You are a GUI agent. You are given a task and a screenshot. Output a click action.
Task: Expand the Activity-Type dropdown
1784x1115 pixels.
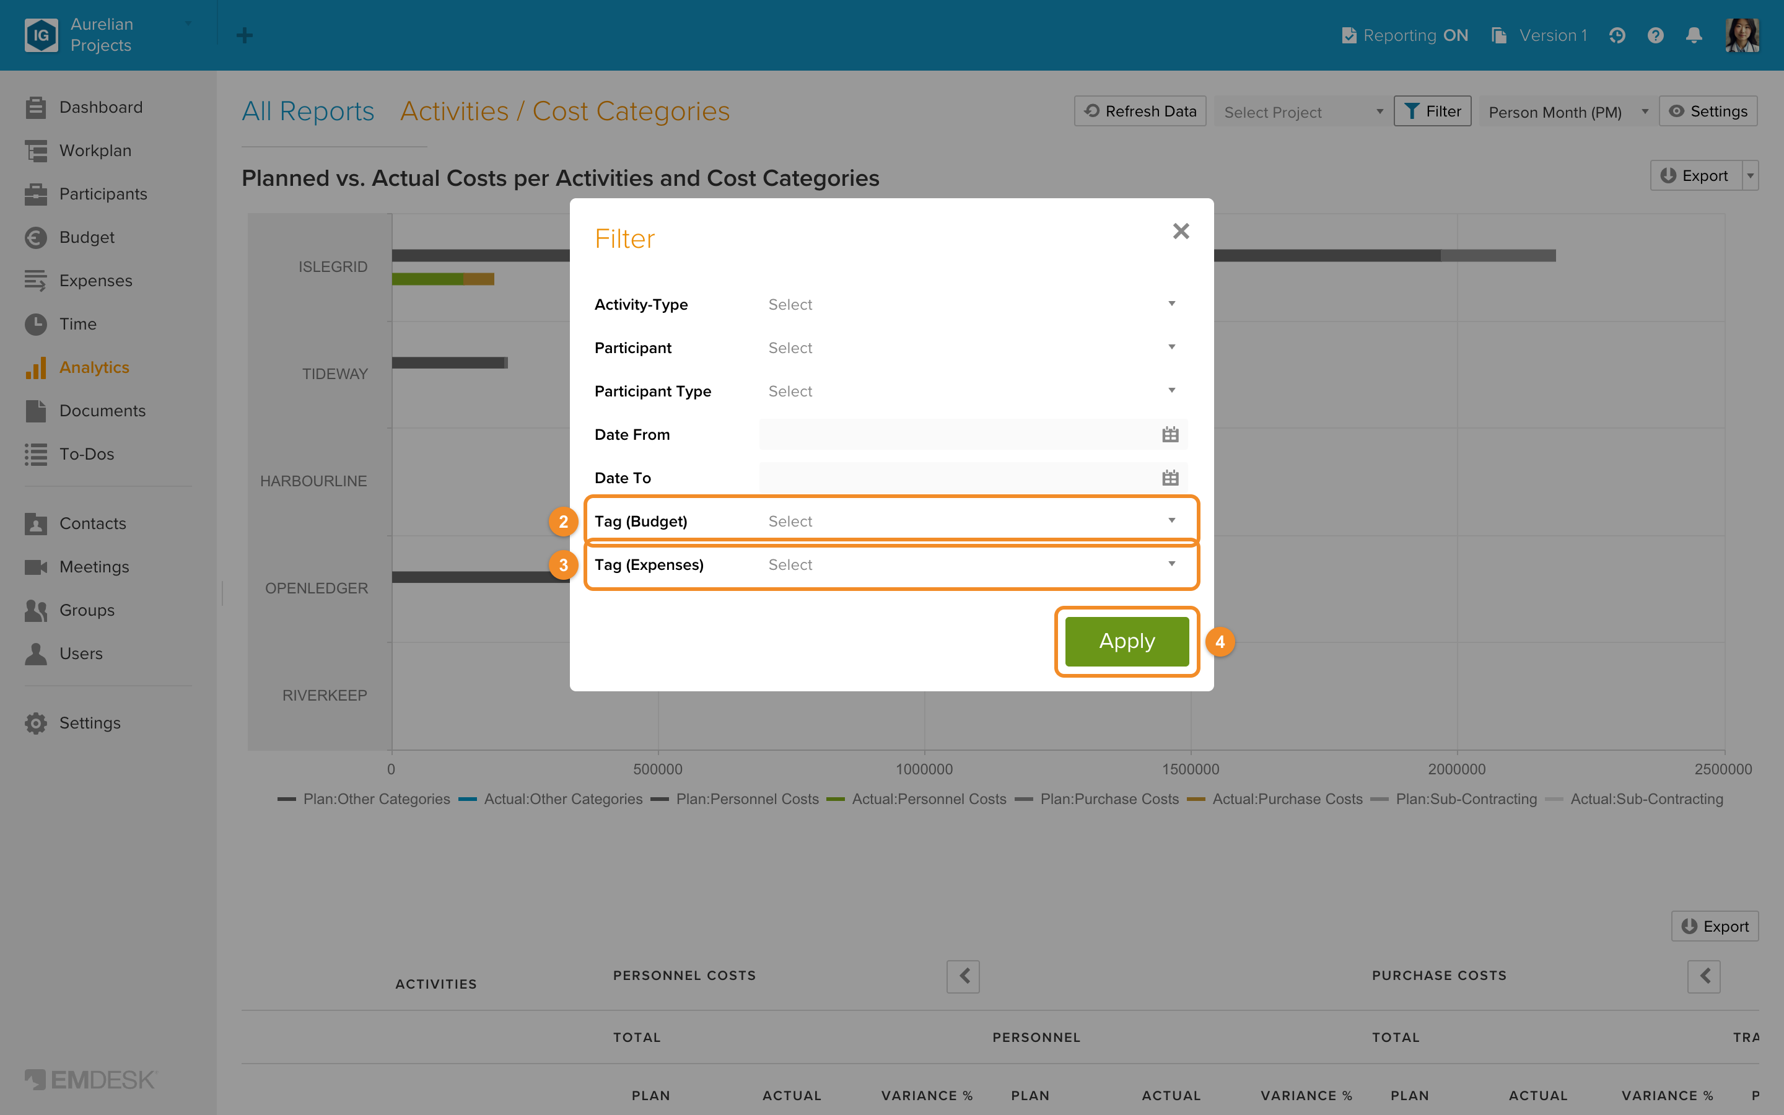point(973,305)
